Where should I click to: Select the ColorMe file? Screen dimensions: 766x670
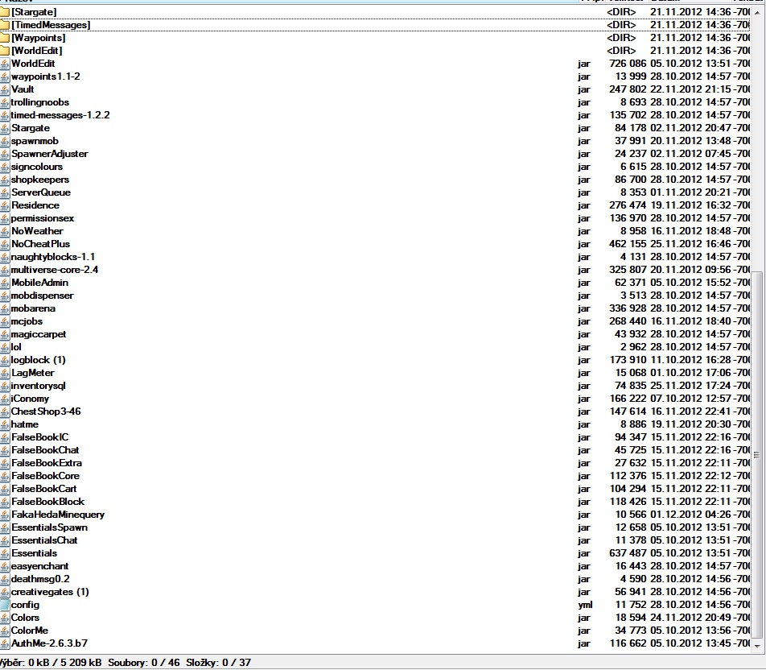pos(29,631)
